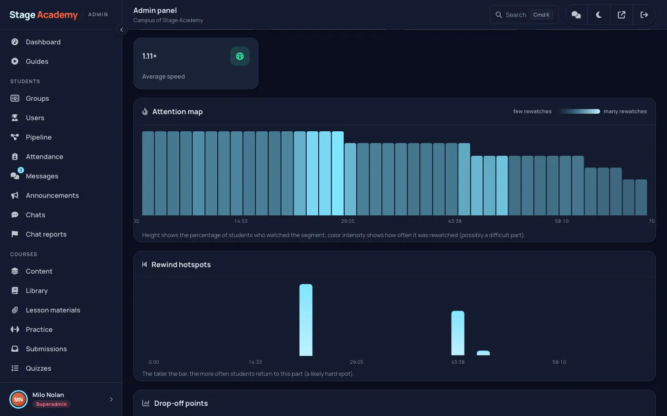
Task: Click the brightest Attention map bar
Action: (338, 173)
